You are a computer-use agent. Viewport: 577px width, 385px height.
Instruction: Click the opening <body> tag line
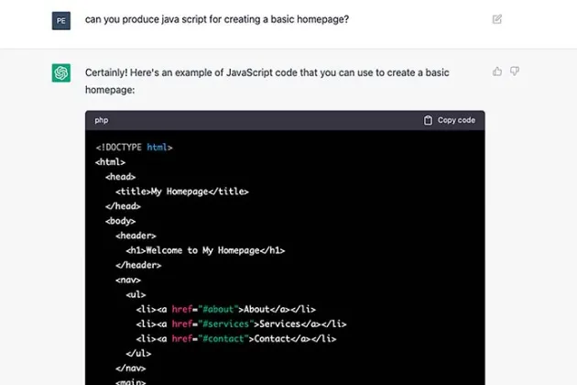coord(120,221)
